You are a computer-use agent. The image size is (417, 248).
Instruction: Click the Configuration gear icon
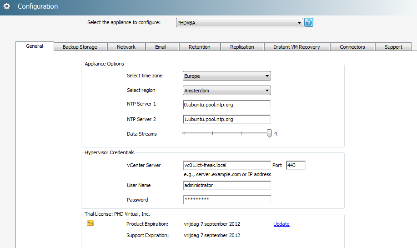(7, 6)
